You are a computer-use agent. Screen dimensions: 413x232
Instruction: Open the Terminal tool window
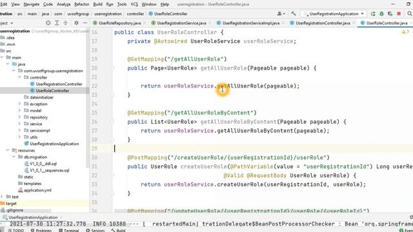point(69,230)
